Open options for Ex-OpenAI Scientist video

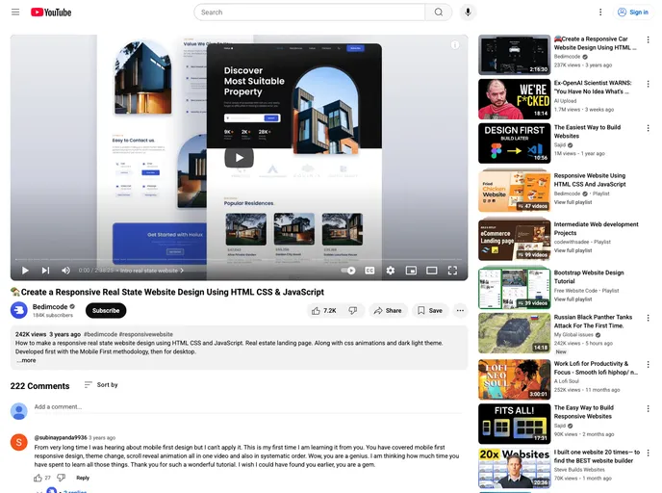pyautogui.click(x=649, y=84)
